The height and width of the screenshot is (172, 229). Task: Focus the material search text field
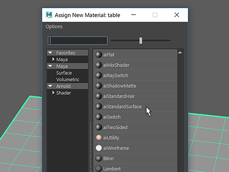coord(78,40)
